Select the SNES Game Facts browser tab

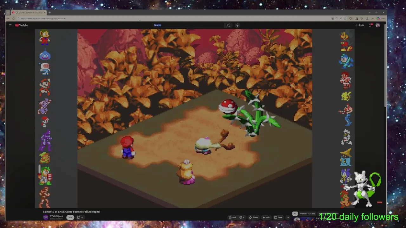29,13
